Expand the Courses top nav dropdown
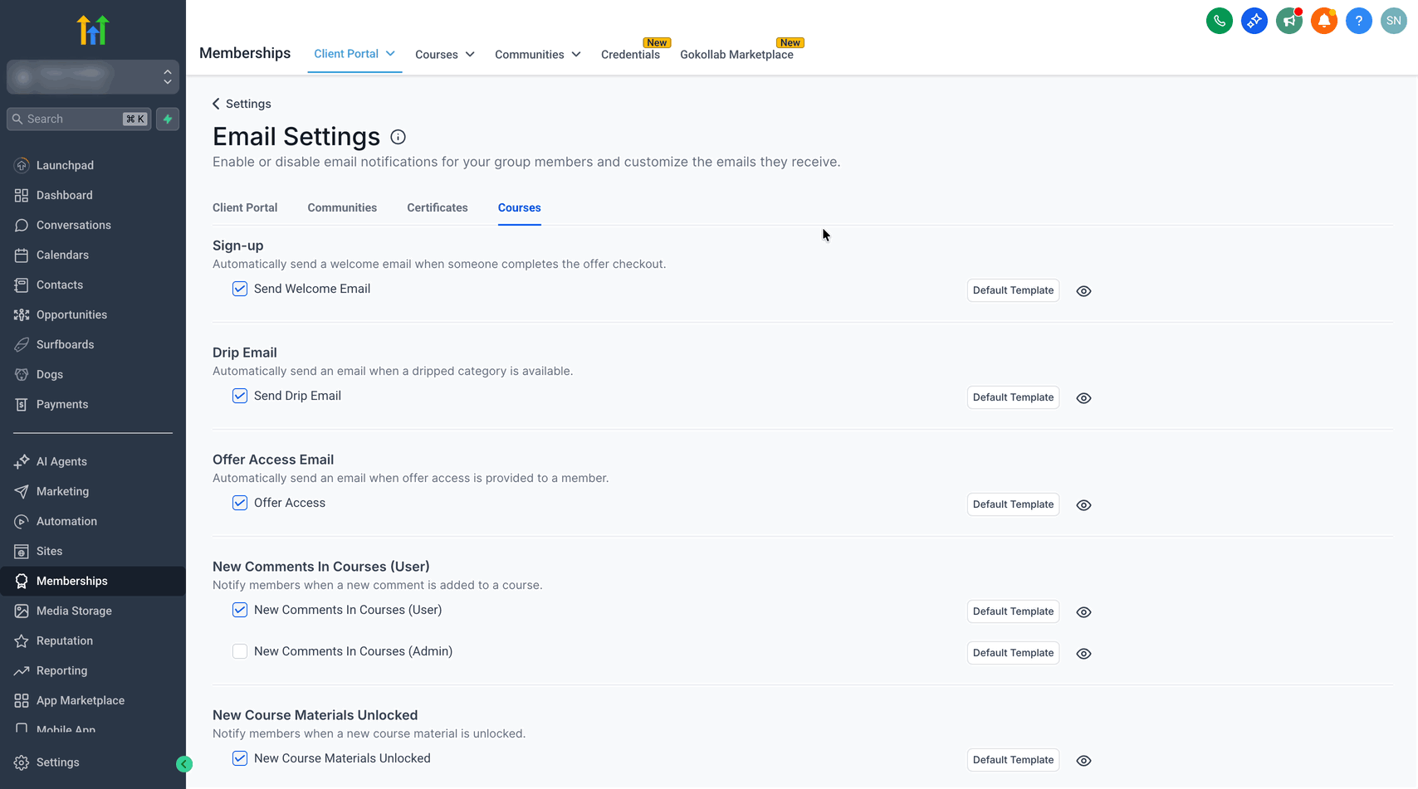1418x789 pixels. click(x=445, y=55)
